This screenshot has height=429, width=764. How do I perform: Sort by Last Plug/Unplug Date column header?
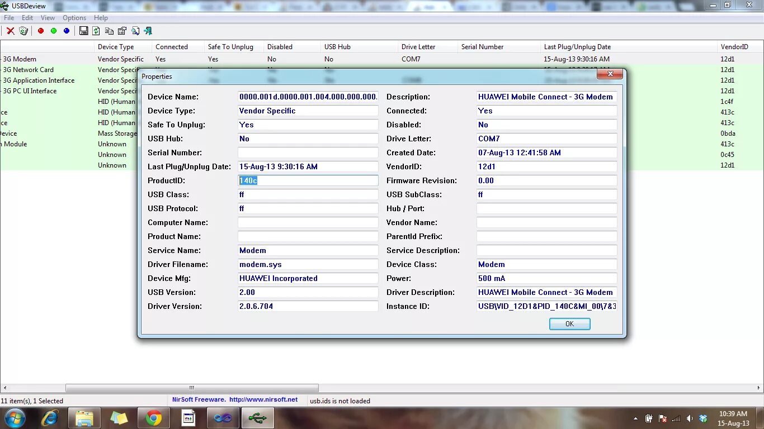629,47
